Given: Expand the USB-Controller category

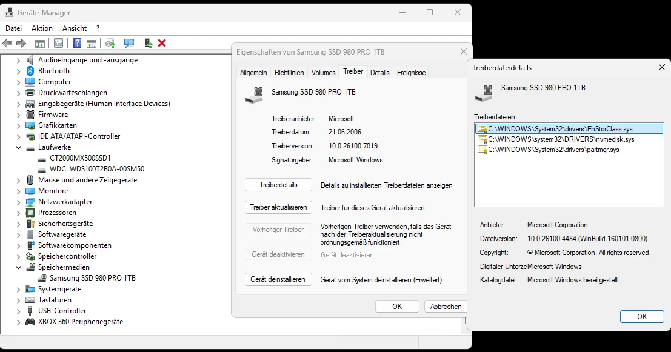Looking at the screenshot, I should (x=18, y=311).
